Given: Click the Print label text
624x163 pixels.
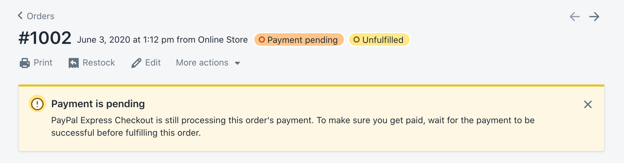Looking at the screenshot, I should click(x=43, y=63).
